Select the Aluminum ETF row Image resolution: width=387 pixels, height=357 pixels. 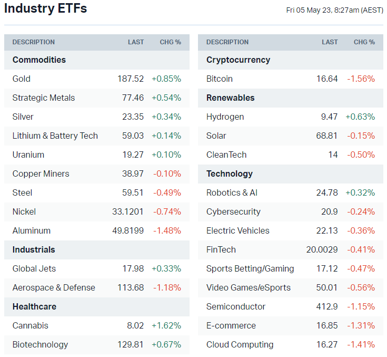(x=32, y=230)
